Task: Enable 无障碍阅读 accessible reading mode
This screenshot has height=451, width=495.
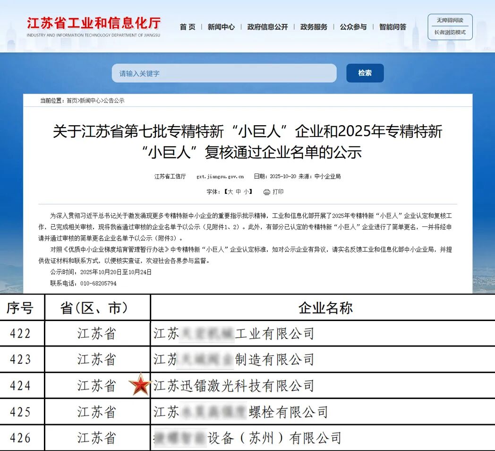Action: (449, 20)
